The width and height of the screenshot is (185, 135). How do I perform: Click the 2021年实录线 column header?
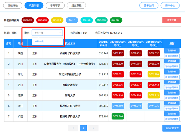click(x=103, y=44)
